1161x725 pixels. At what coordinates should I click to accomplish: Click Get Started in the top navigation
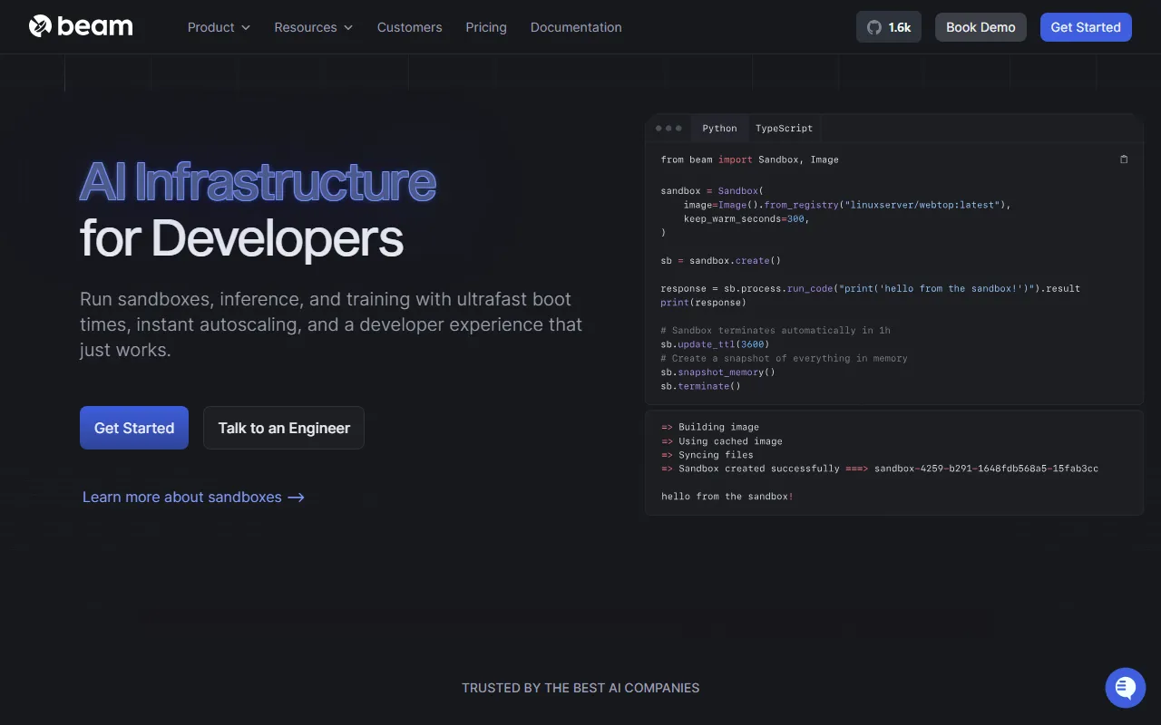1085,27
